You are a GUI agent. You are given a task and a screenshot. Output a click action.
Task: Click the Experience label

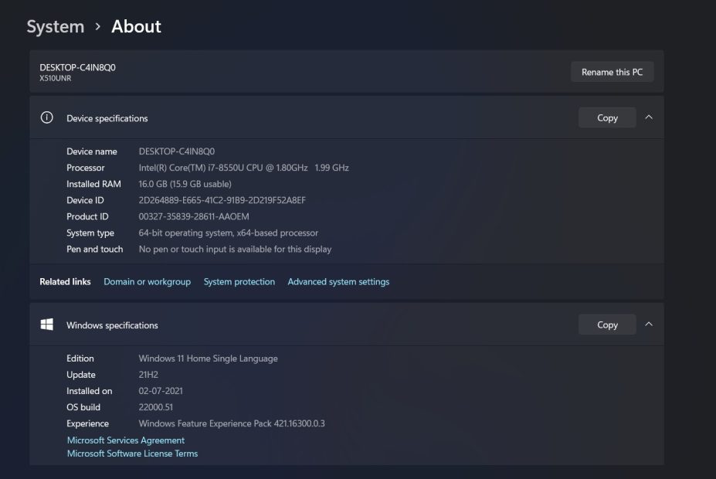coord(88,423)
